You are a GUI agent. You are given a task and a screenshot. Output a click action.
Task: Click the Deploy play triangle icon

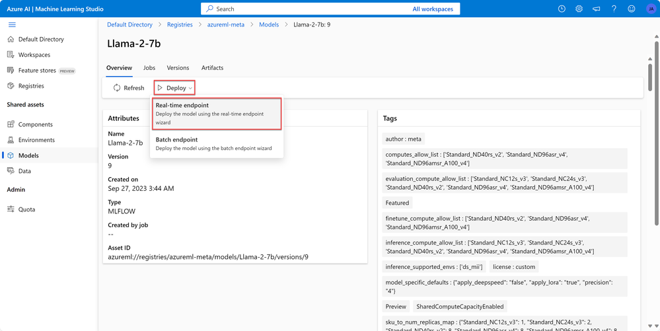tap(160, 88)
